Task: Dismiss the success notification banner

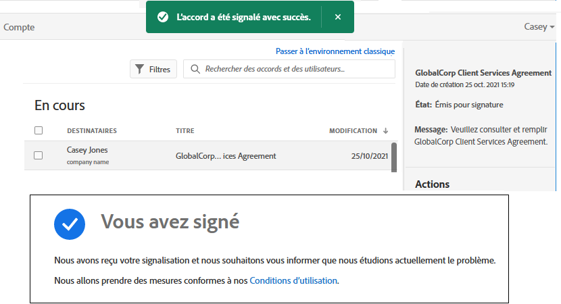Action: pos(338,17)
